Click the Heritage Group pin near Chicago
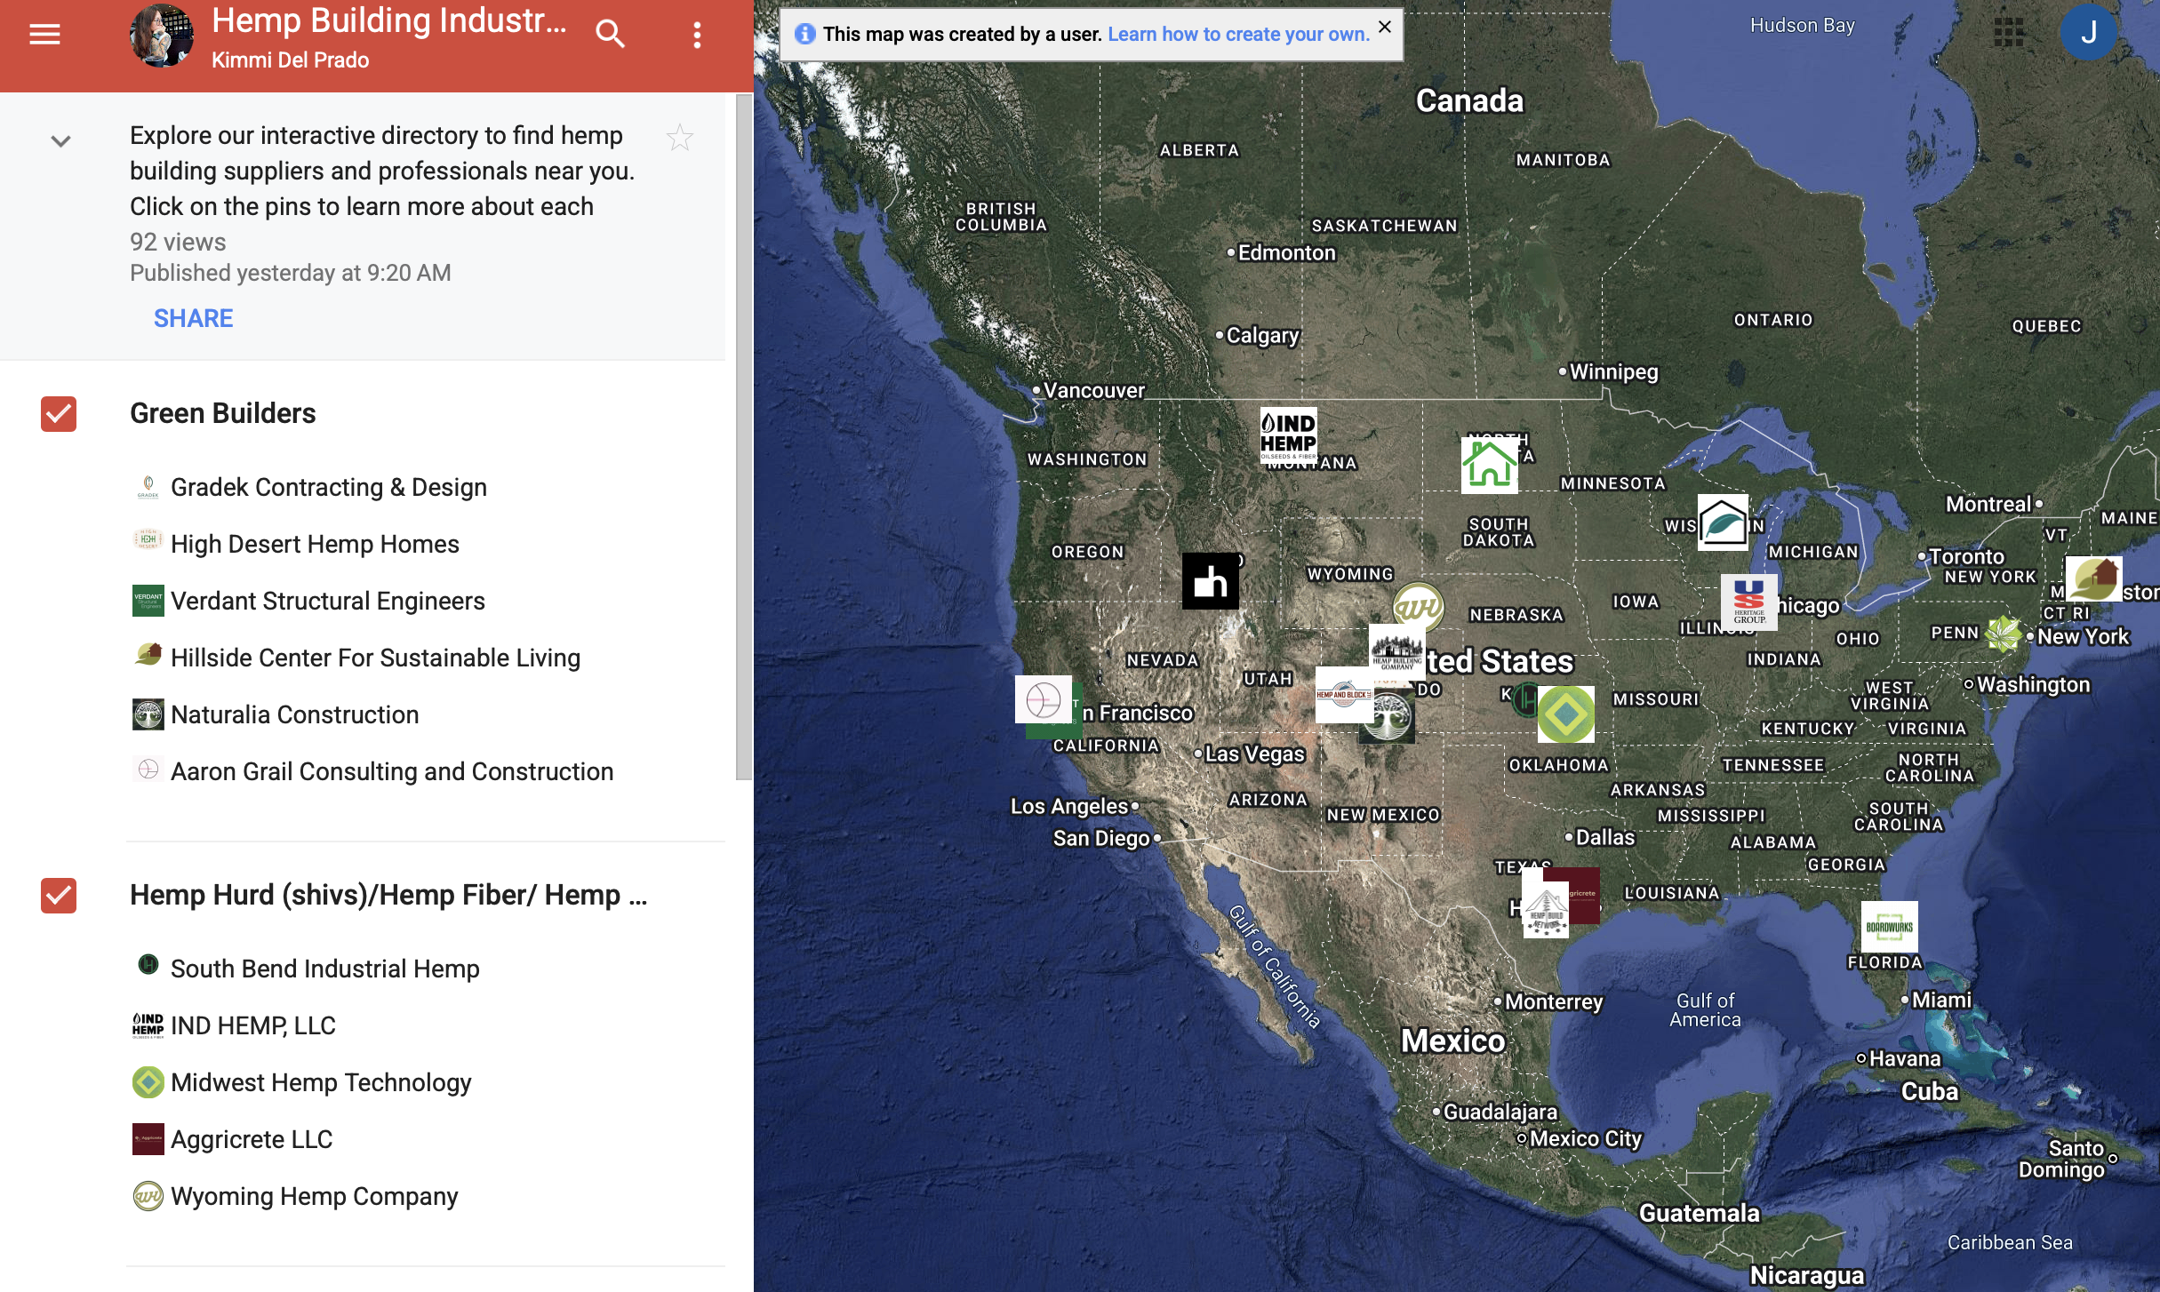The width and height of the screenshot is (2160, 1292). pyautogui.click(x=1748, y=602)
